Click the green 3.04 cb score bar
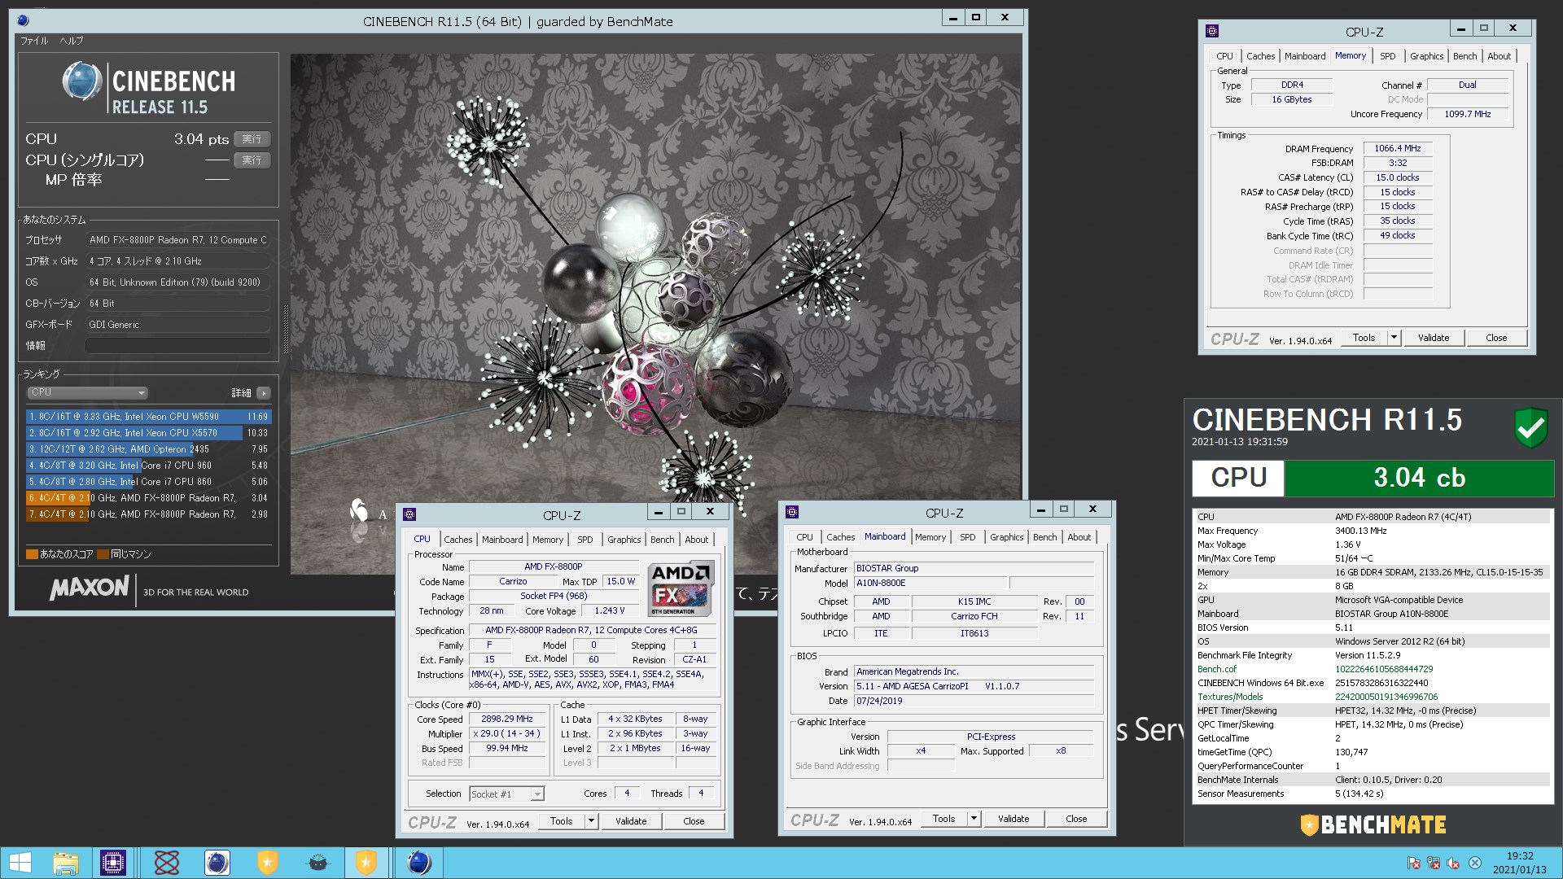 (1419, 478)
